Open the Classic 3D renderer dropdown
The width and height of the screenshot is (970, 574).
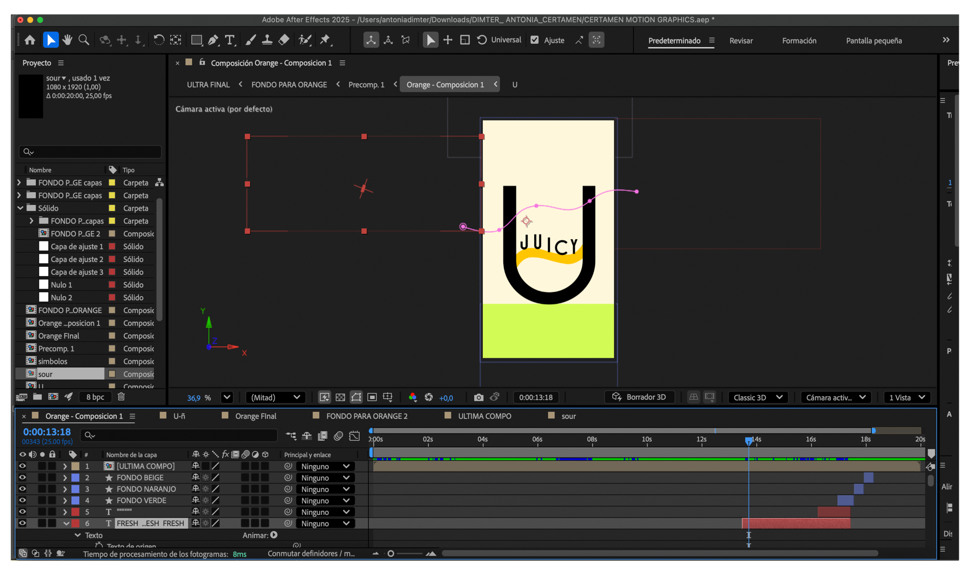point(758,397)
